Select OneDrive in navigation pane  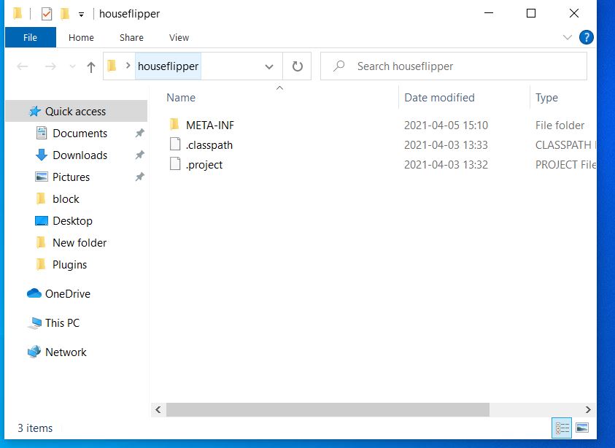67,294
